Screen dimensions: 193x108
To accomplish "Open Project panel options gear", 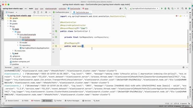I will tap(46, 12).
